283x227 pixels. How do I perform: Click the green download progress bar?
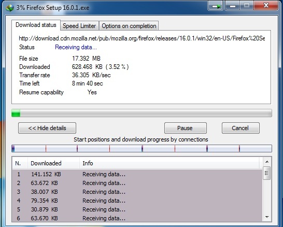coord(141,113)
